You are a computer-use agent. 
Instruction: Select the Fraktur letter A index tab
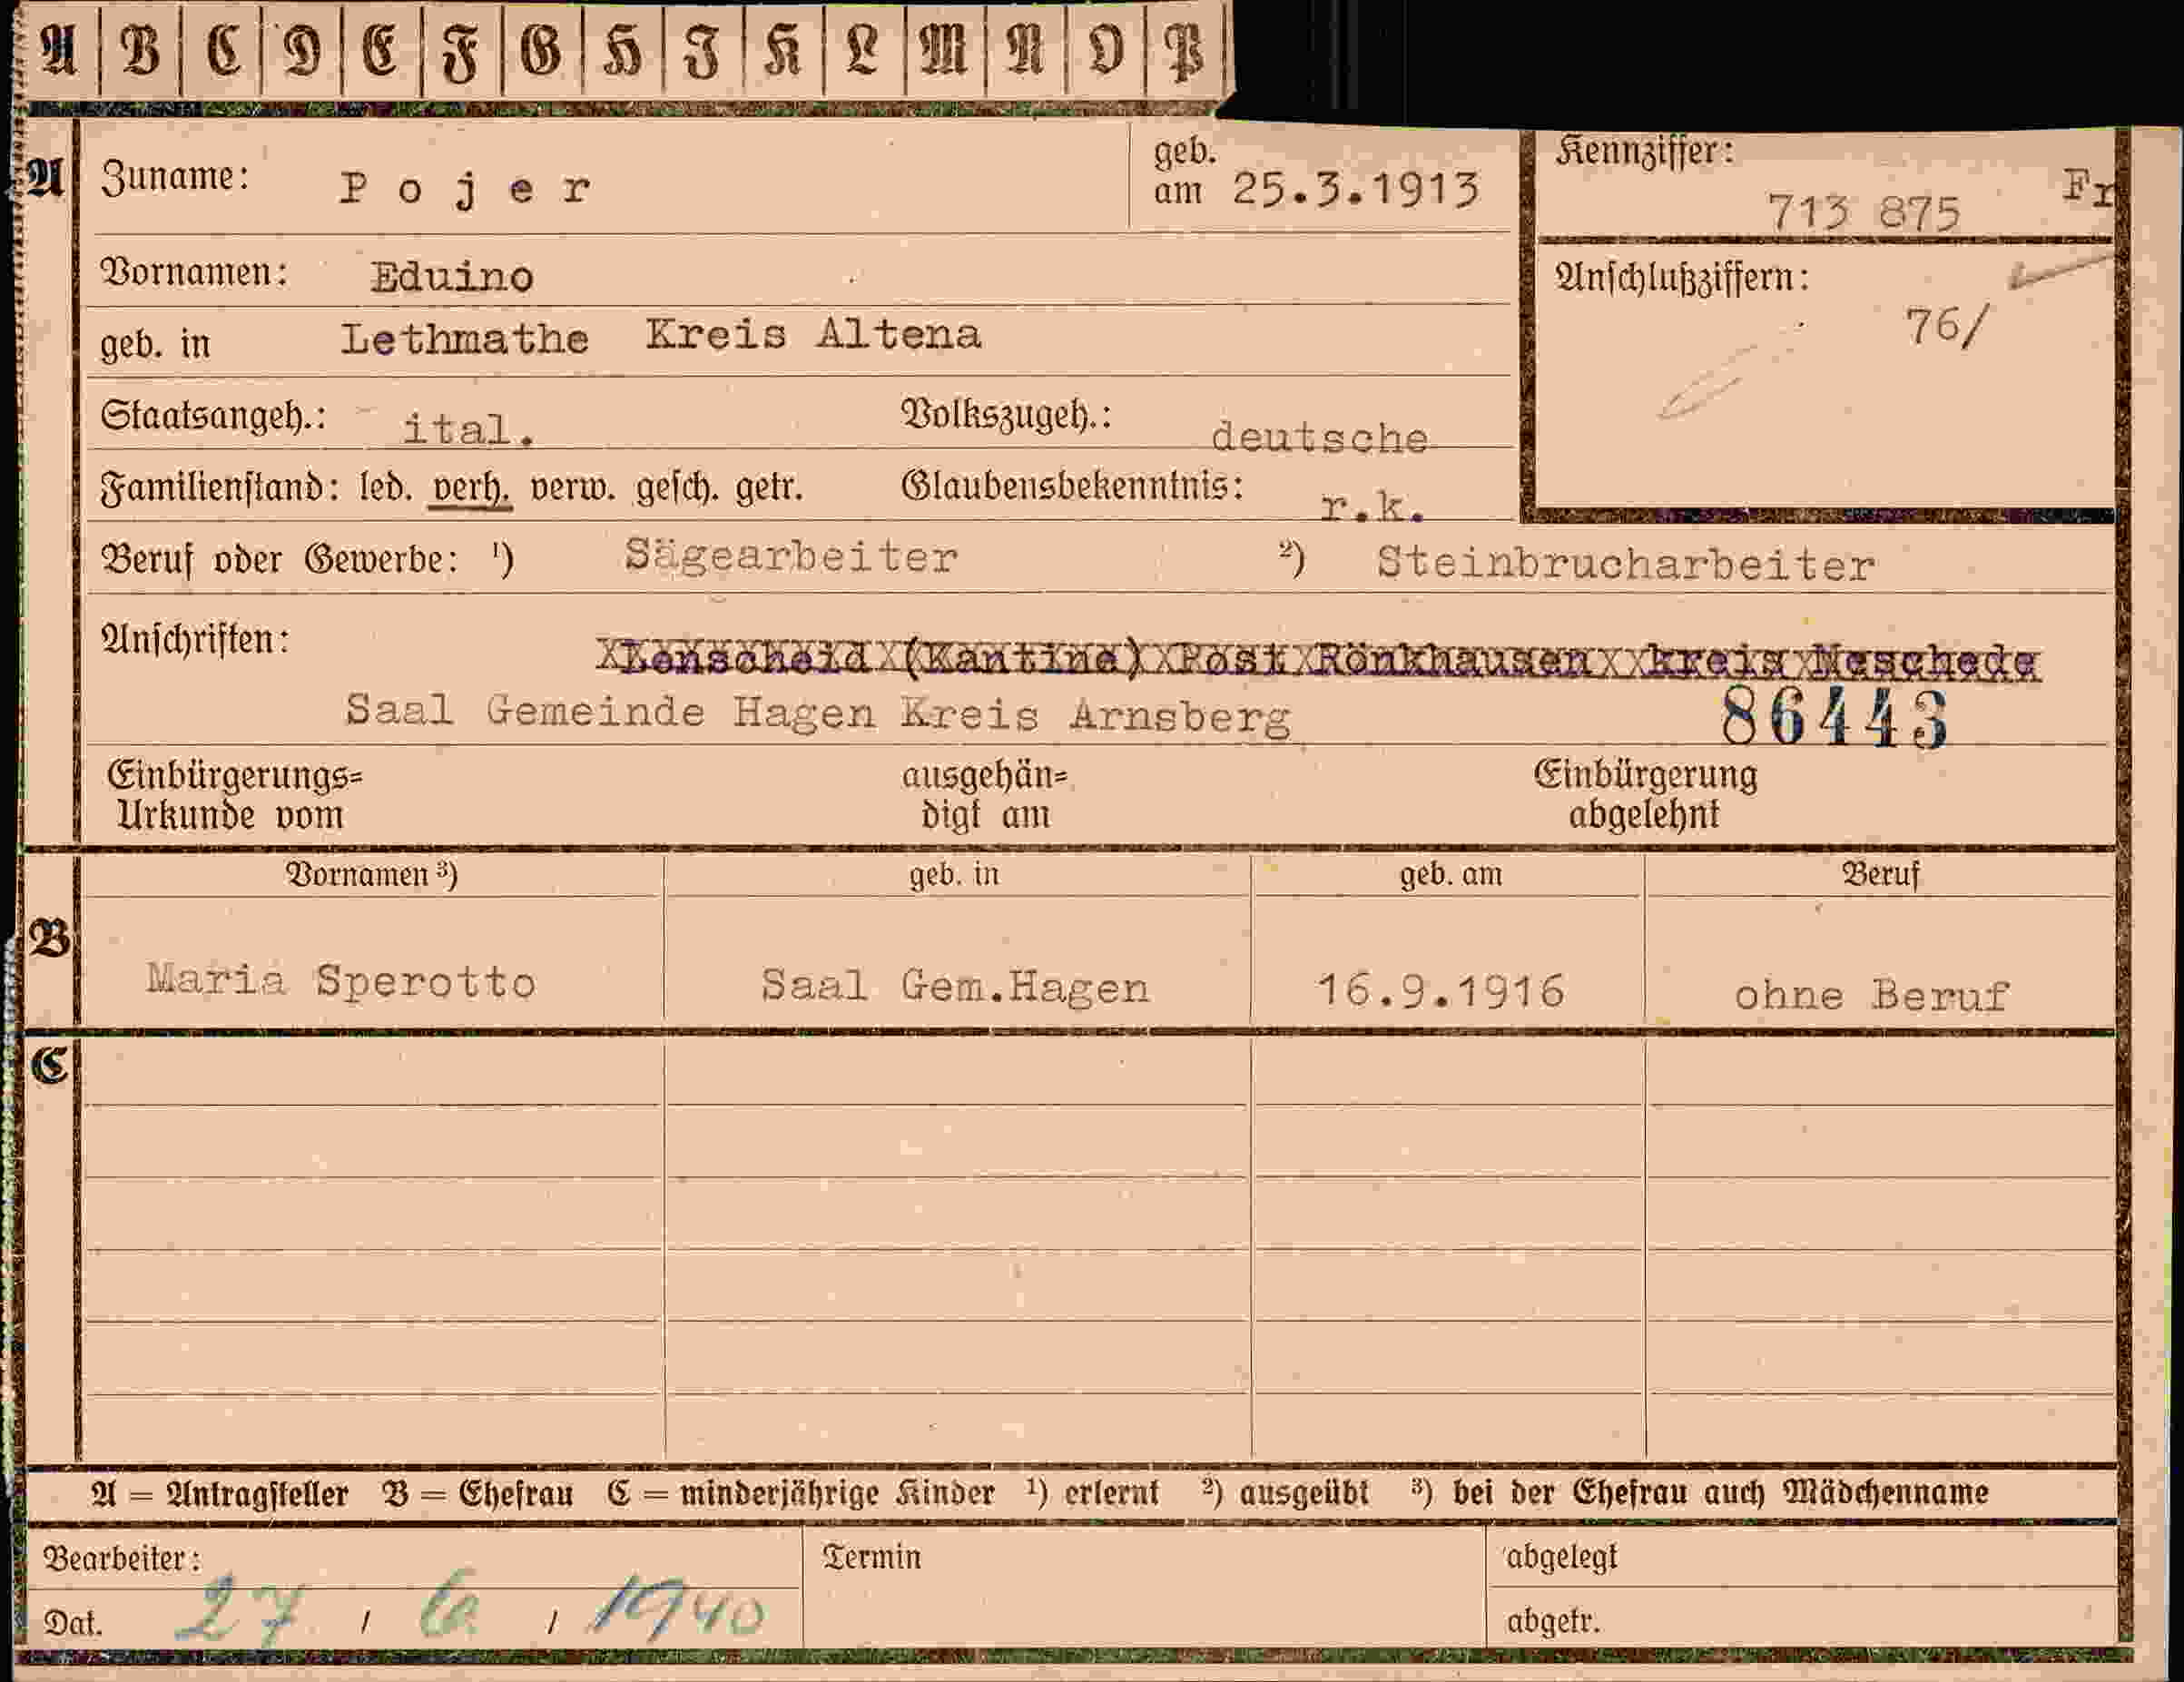pyautogui.click(x=58, y=50)
